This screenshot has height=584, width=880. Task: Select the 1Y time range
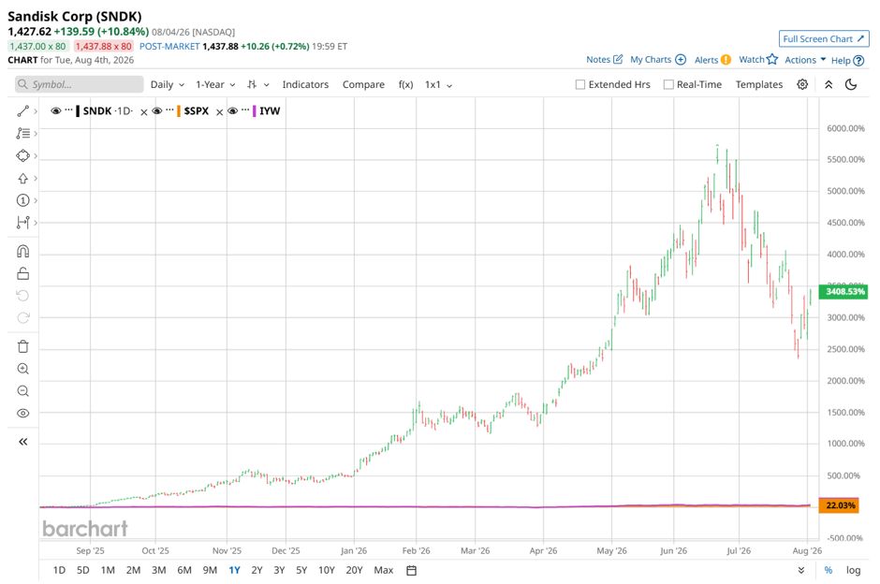click(x=234, y=571)
